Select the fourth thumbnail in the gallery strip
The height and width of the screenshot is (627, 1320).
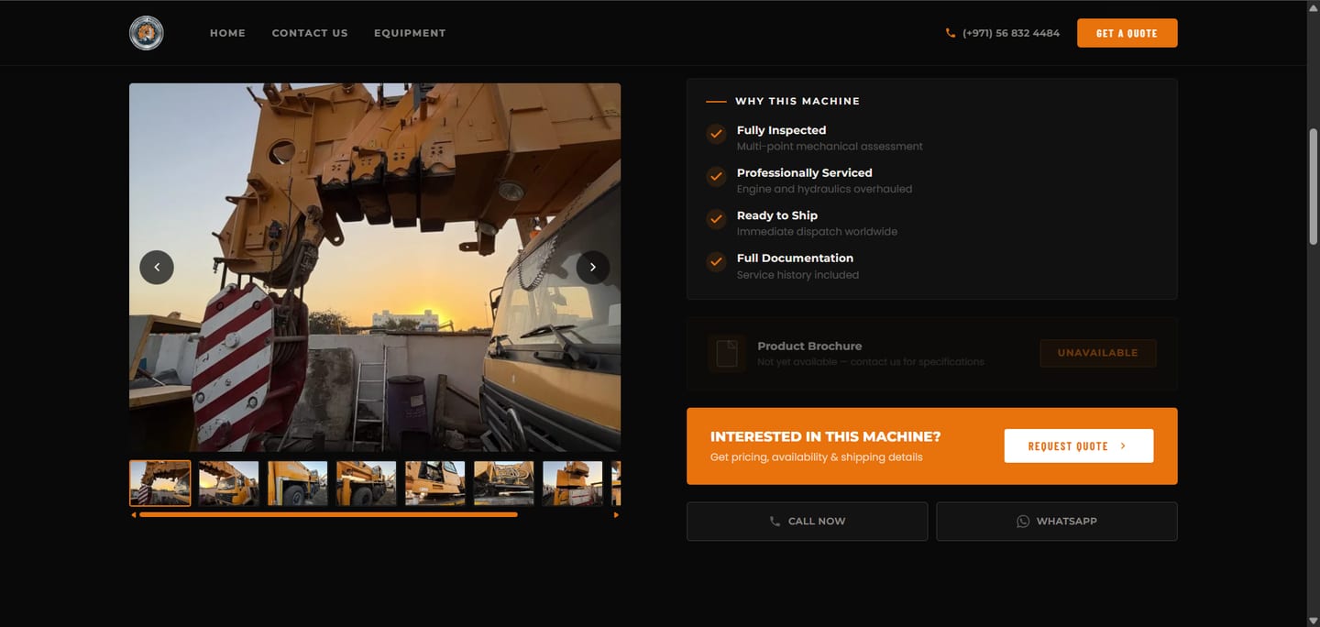click(x=367, y=483)
